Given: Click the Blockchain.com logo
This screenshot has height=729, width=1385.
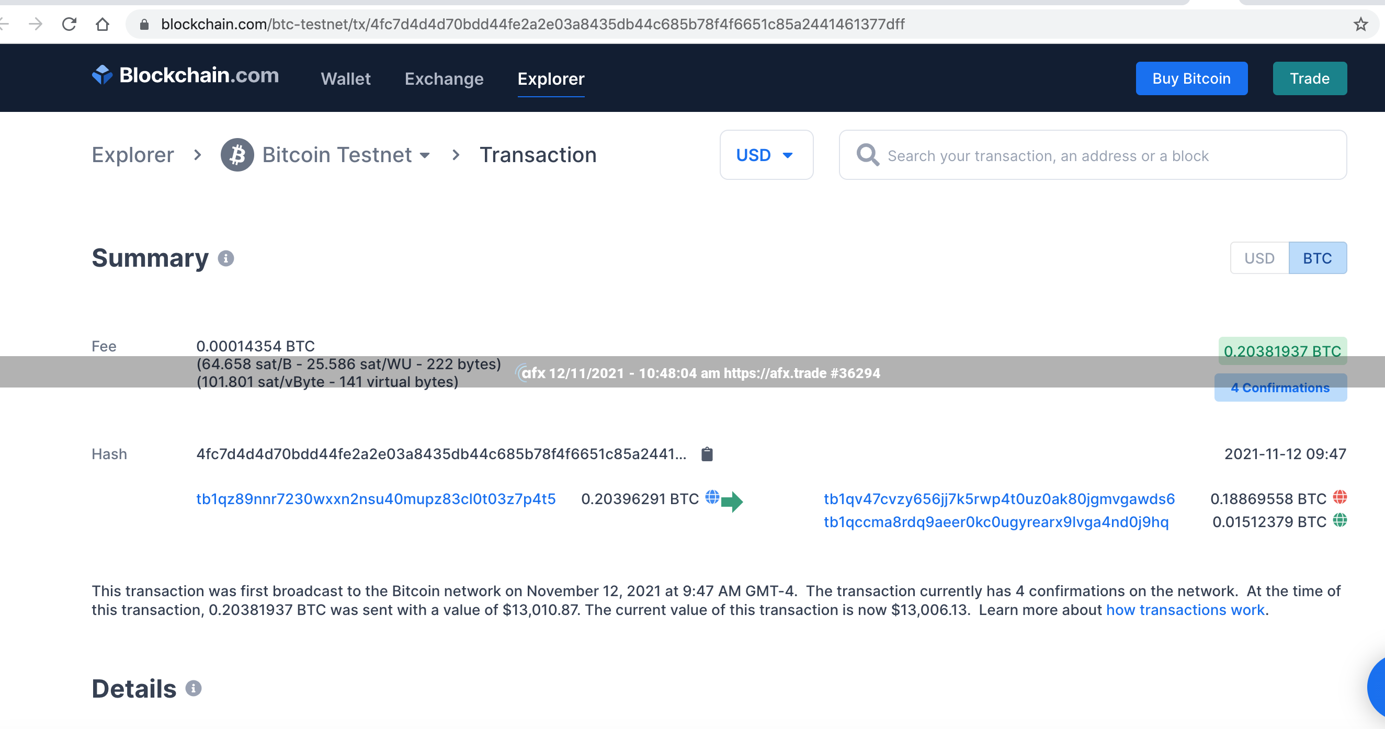Looking at the screenshot, I should tap(185, 75).
